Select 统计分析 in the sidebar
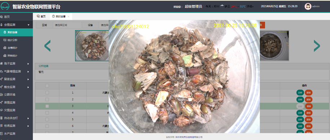The height and width of the screenshot is (140, 330). (12, 40)
